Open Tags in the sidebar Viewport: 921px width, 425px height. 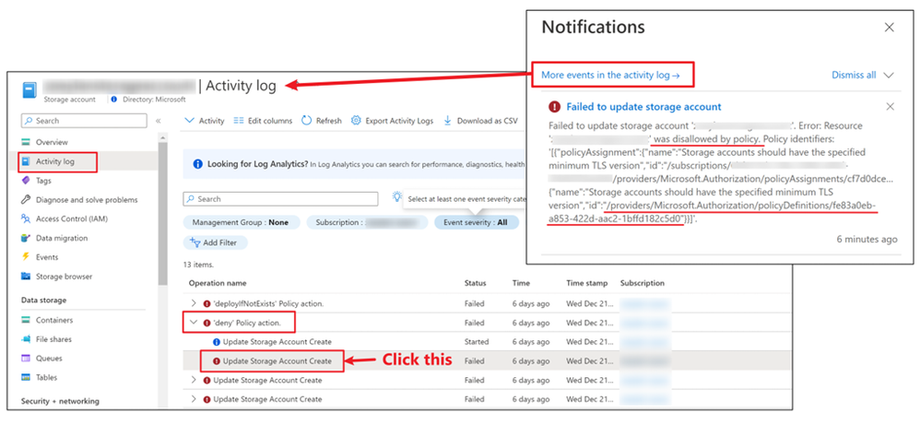43,180
